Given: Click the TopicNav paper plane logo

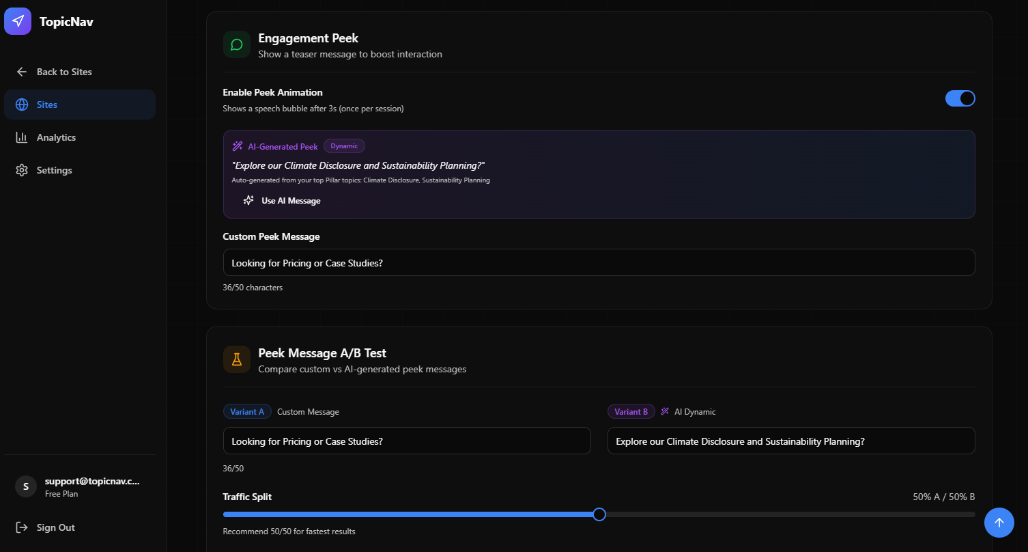Looking at the screenshot, I should (17, 21).
